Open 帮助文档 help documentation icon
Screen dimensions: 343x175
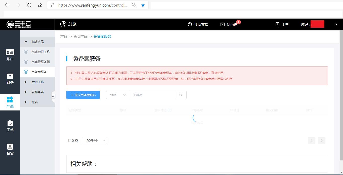190,24
